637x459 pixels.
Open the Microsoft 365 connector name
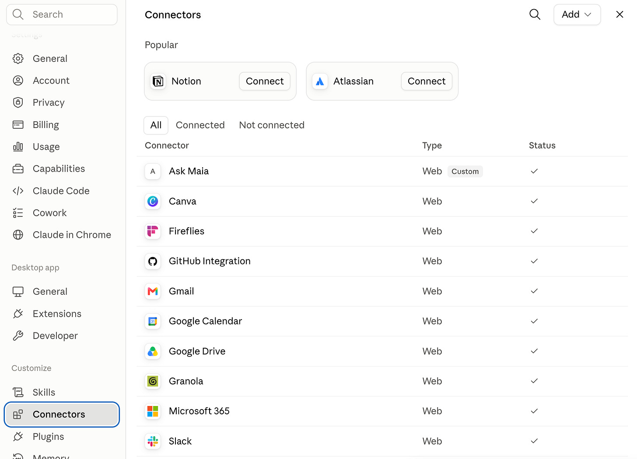[x=199, y=411]
